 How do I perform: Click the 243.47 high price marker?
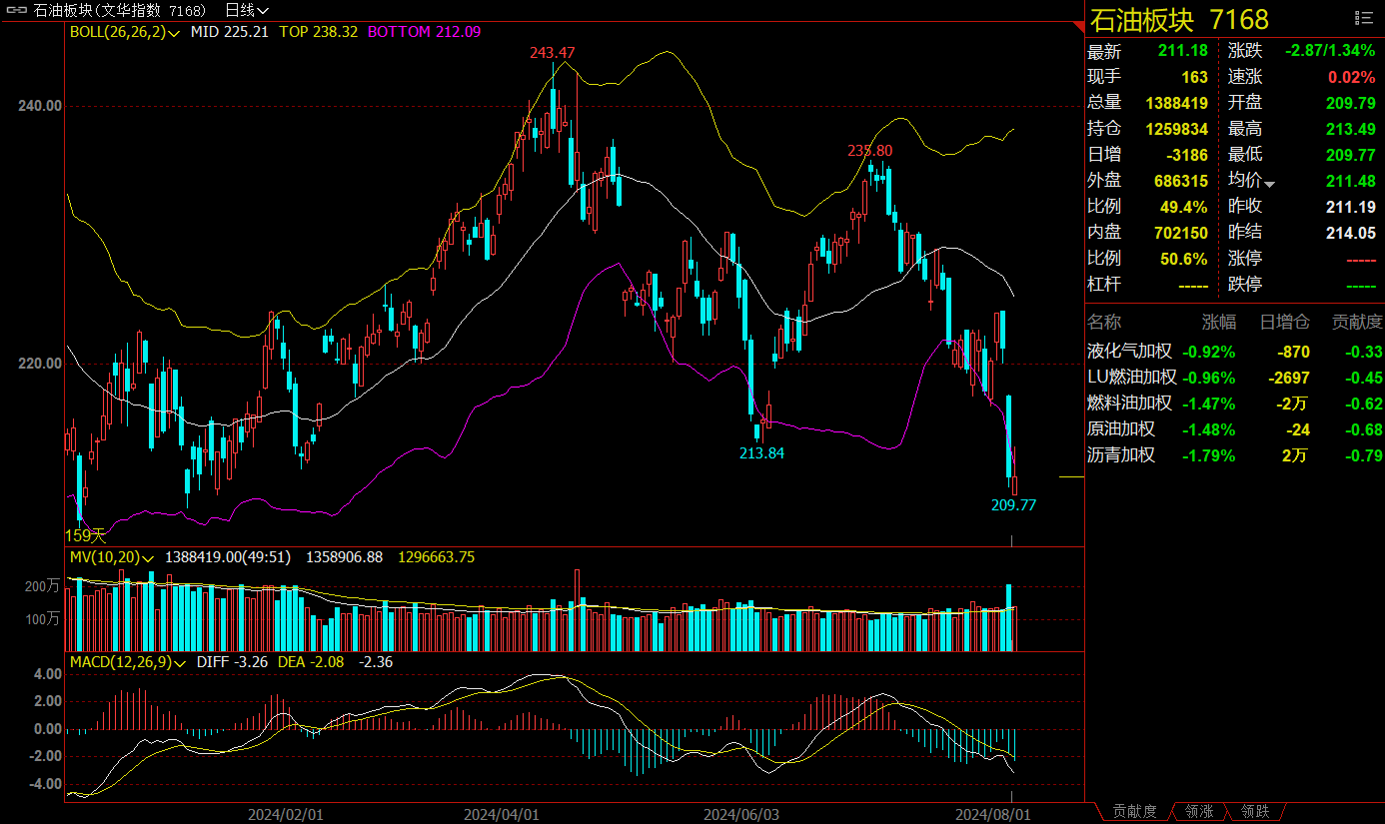pos(553,52)
